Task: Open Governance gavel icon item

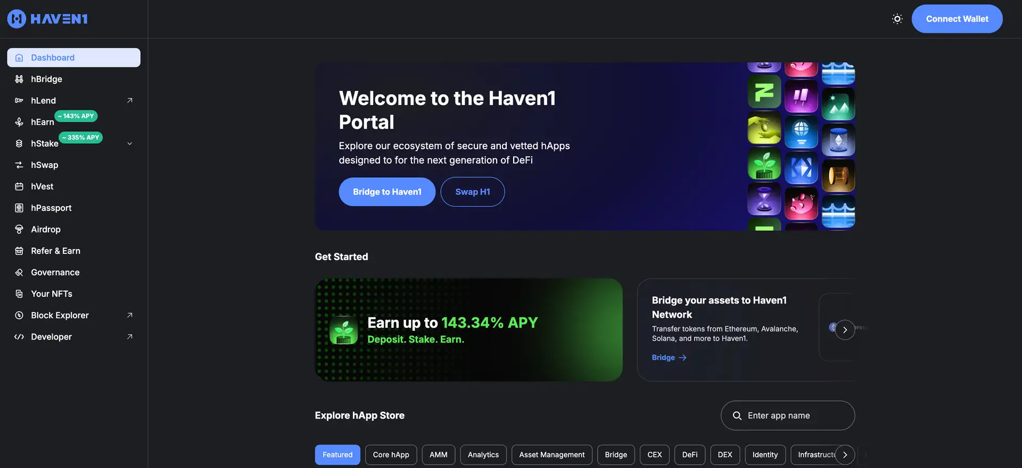Action: click(19, 273)
